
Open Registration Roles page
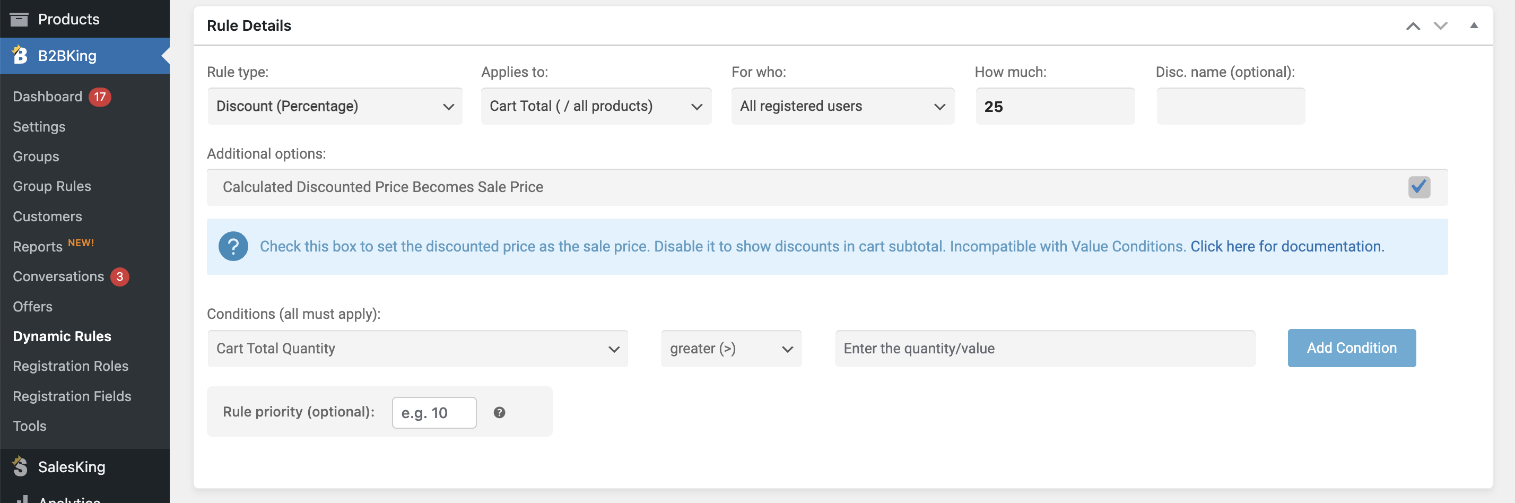(x=71, y=366)
